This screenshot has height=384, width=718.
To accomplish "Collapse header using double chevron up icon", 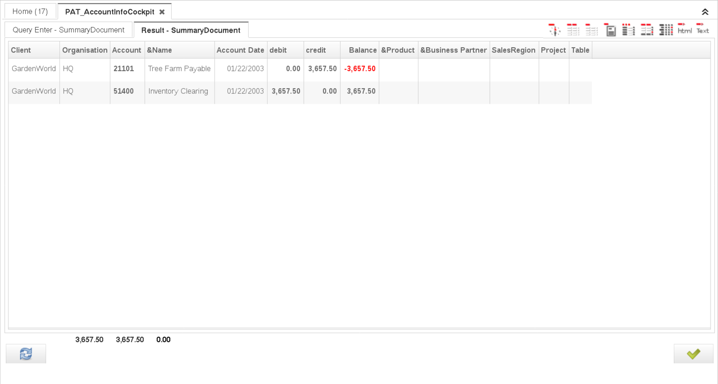I will [705, 12].
